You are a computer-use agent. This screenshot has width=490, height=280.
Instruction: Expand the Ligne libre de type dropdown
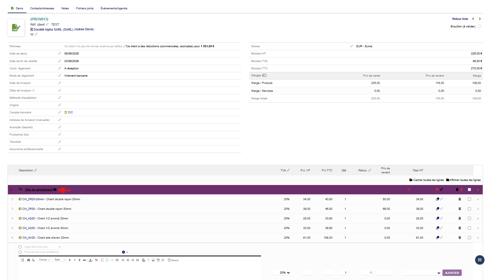point(43,247)
